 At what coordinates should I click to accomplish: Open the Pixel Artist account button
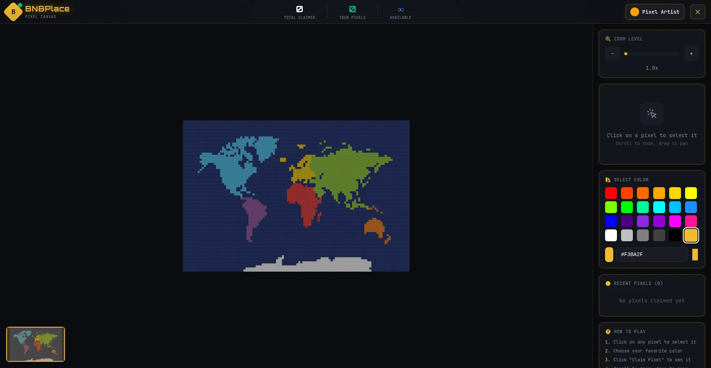[x=654, y=12]
